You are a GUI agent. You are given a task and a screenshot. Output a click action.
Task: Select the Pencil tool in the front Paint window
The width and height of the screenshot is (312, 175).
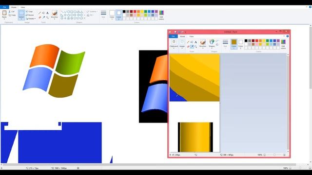coord(188,42)
